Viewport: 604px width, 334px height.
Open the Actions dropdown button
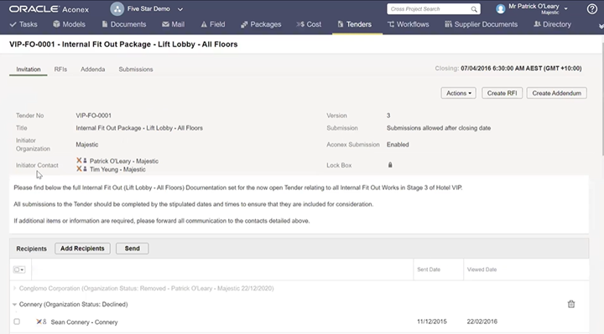tap(458, 93)
